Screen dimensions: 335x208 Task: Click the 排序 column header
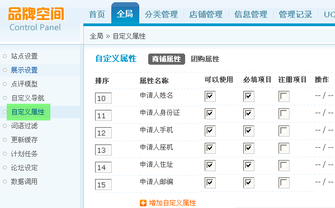pyautogui.click(x=102, y=81)
